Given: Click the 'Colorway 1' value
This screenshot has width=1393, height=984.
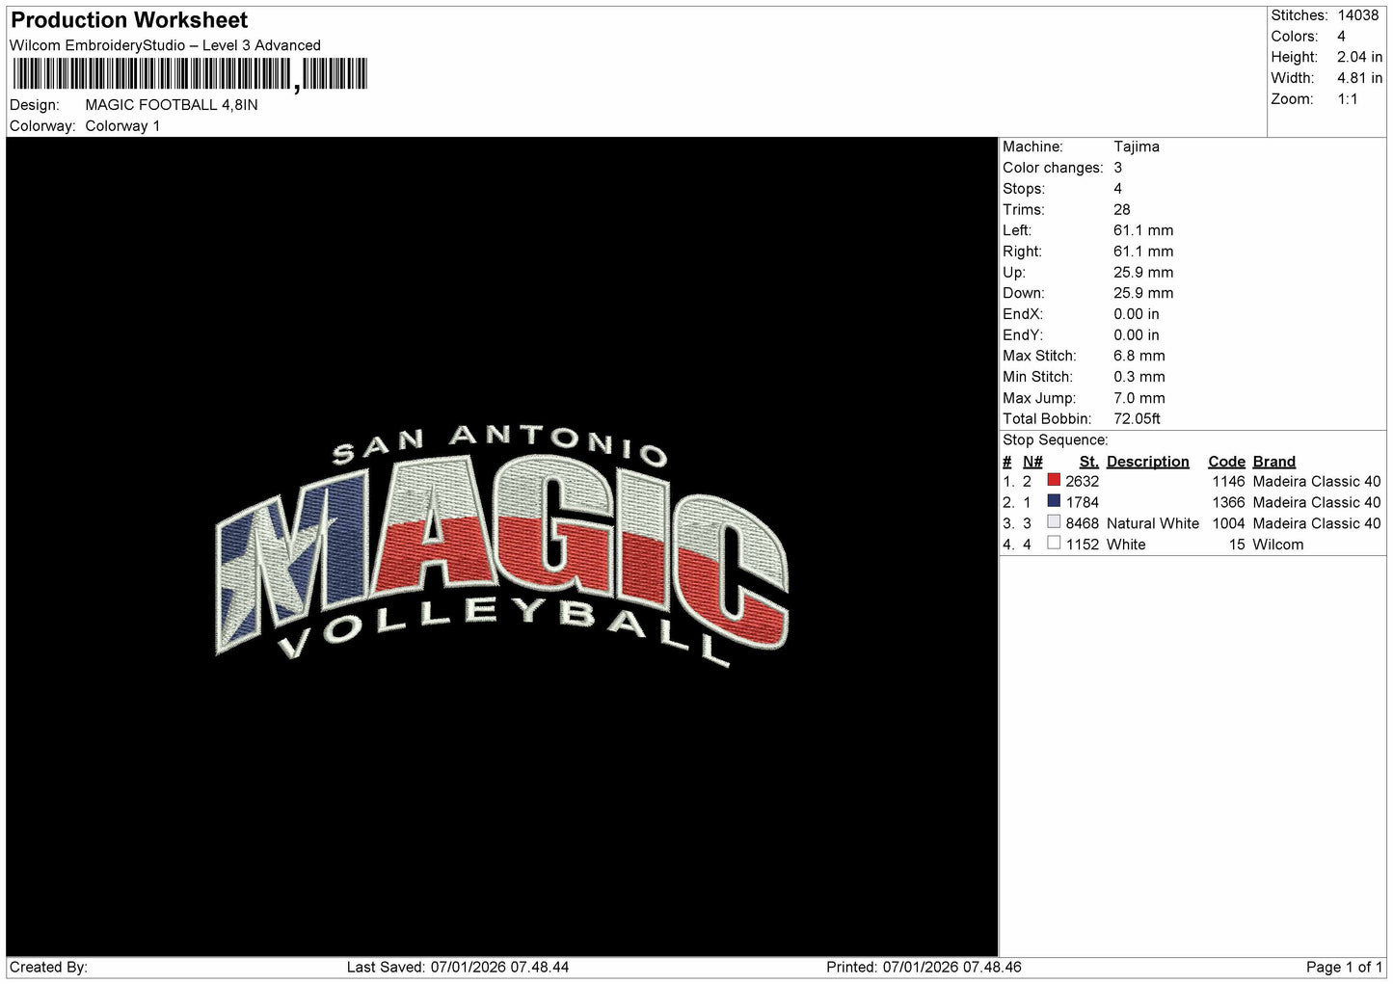Looking at the screenshot, I should tap(122, 126).
